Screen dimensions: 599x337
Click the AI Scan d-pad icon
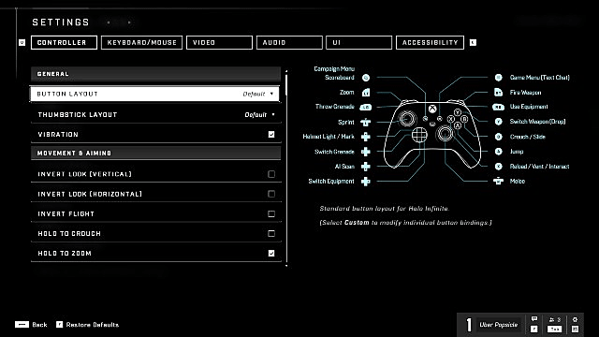366,167
